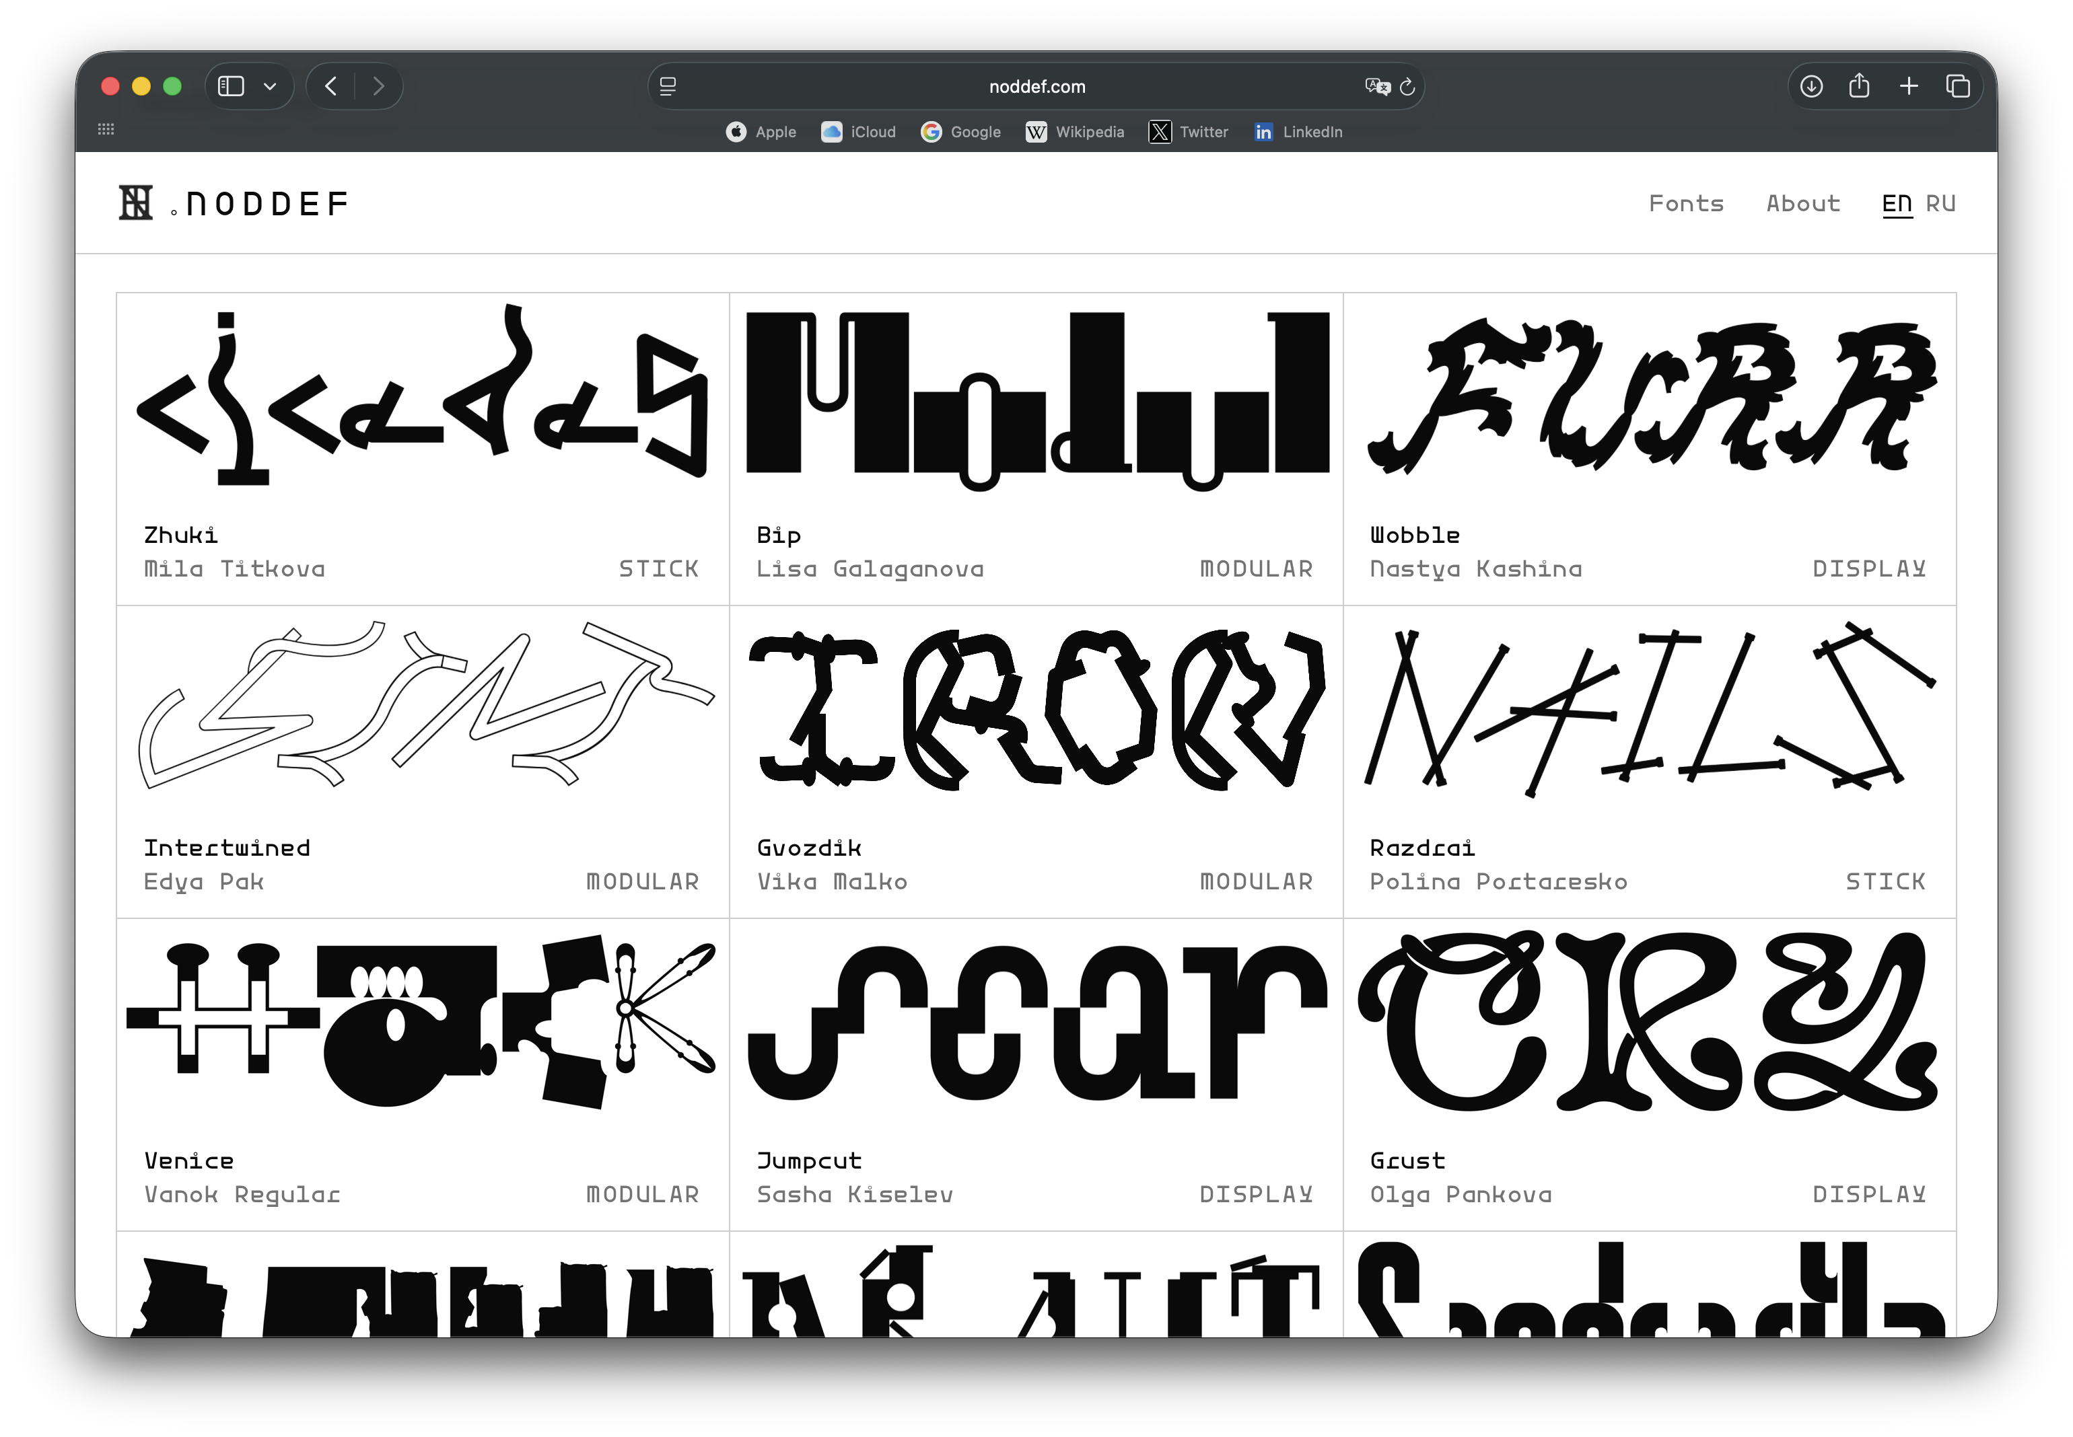
Task: Click author name Olga Pankova
Action: pyautogui.click(x=1461, y=1195)
